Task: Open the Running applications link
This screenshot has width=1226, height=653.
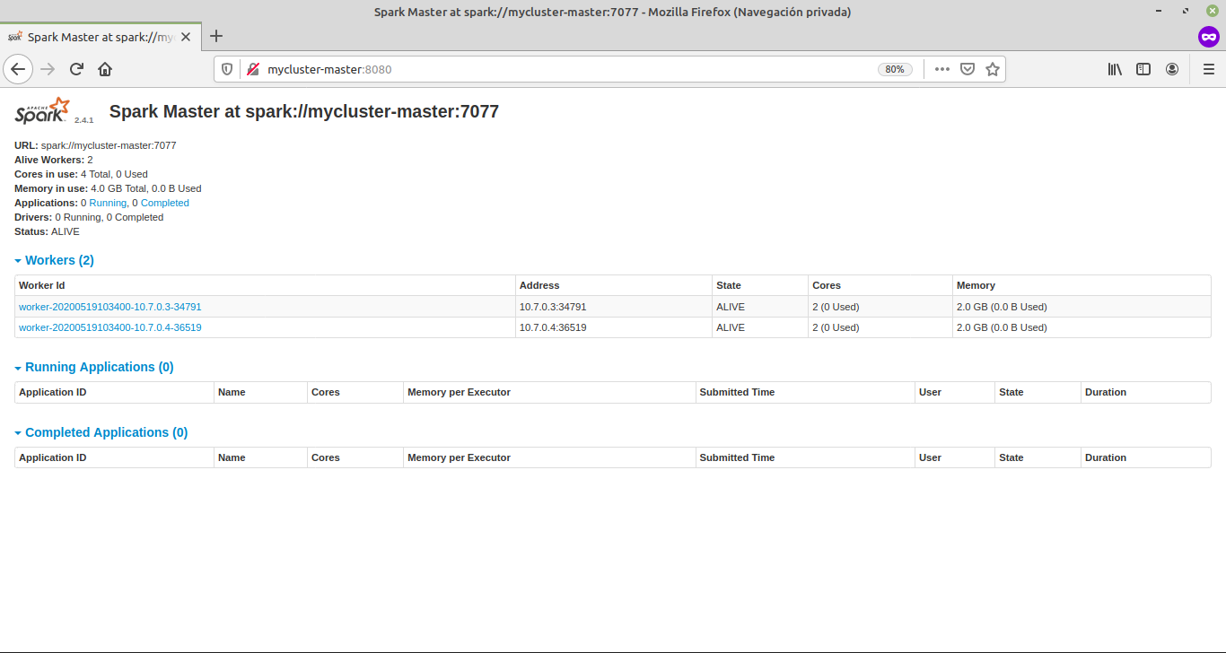Action: coord(108,203)
